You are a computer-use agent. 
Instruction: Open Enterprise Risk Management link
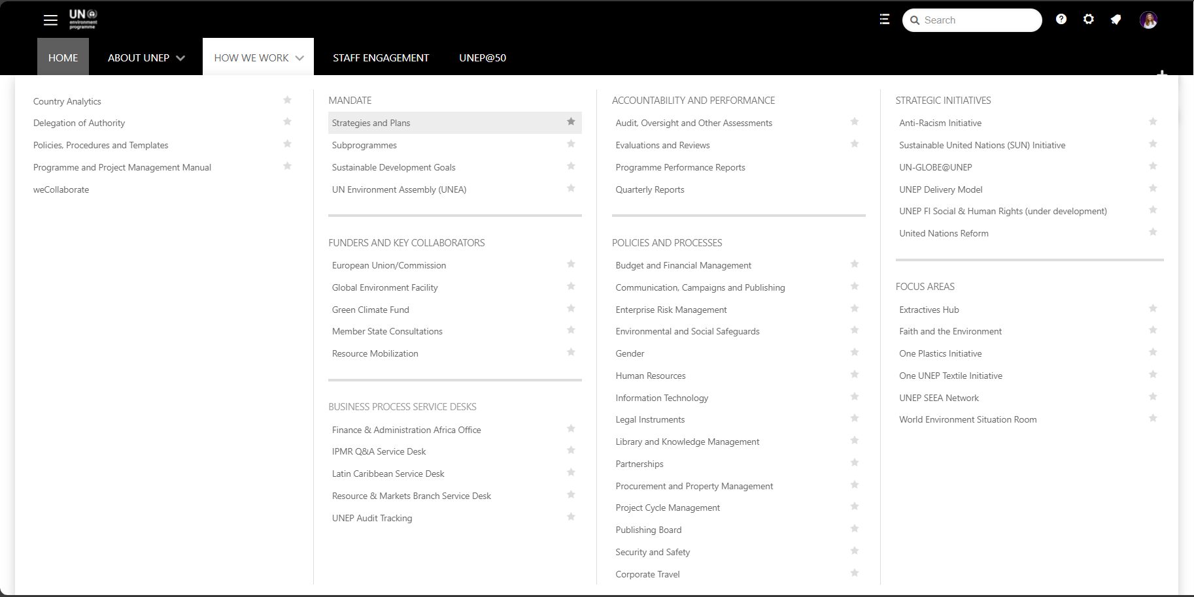click(x=671, y=310)
